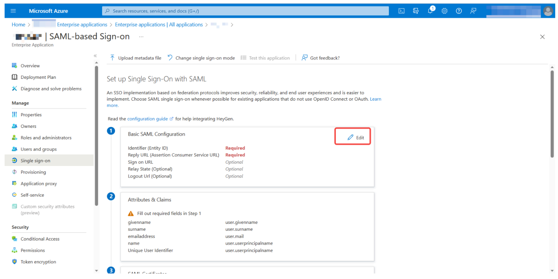This screenshot has height=279, width=558.
Task: Follow the Learn more link
Action: coord(375,99)
